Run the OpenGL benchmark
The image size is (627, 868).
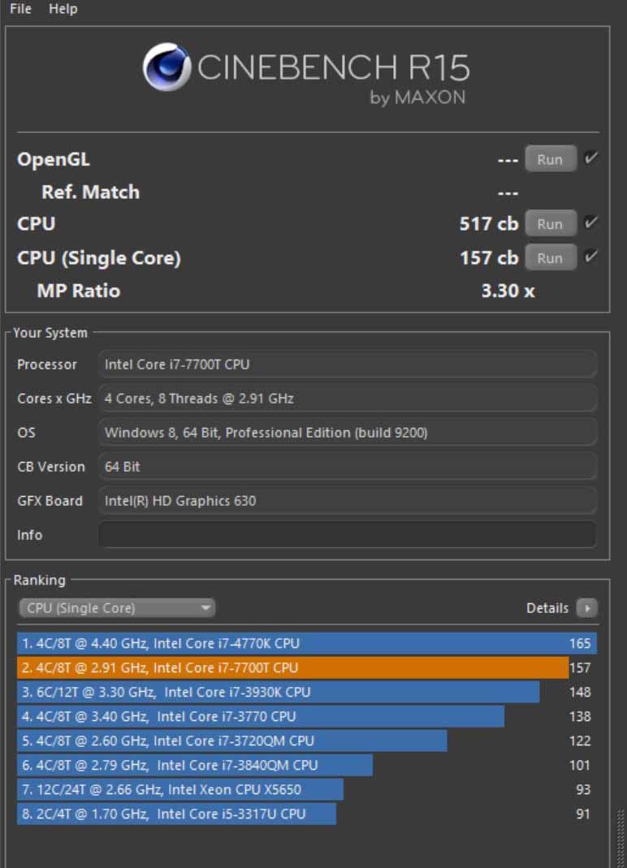coord(550,159)
